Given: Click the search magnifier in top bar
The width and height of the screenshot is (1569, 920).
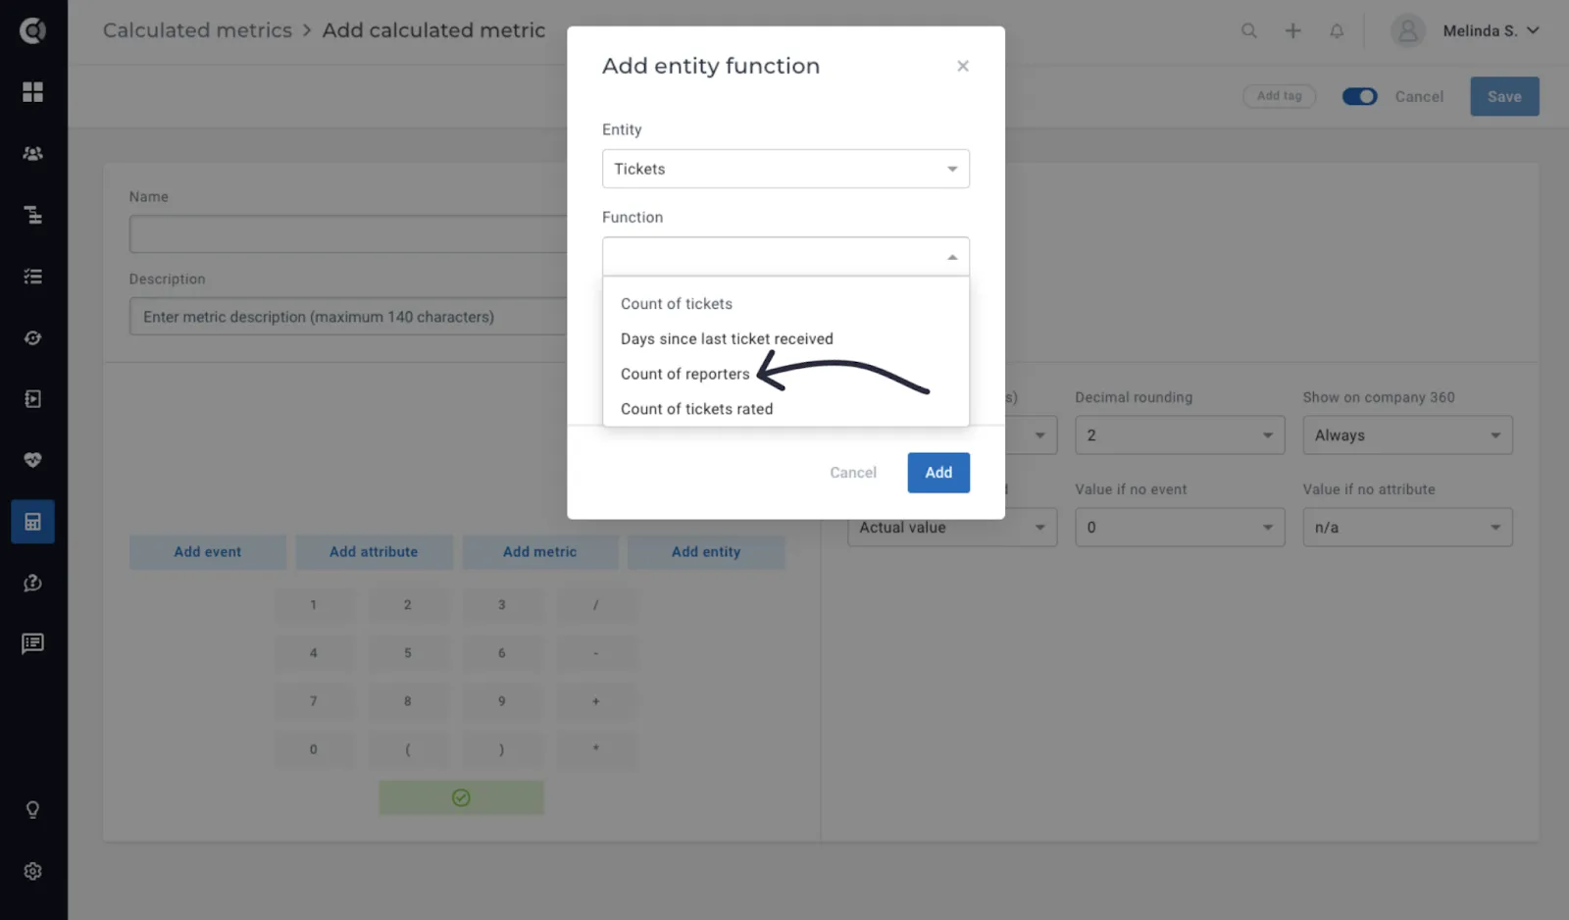Looking at the screenshot, I should click(1248, 30).
